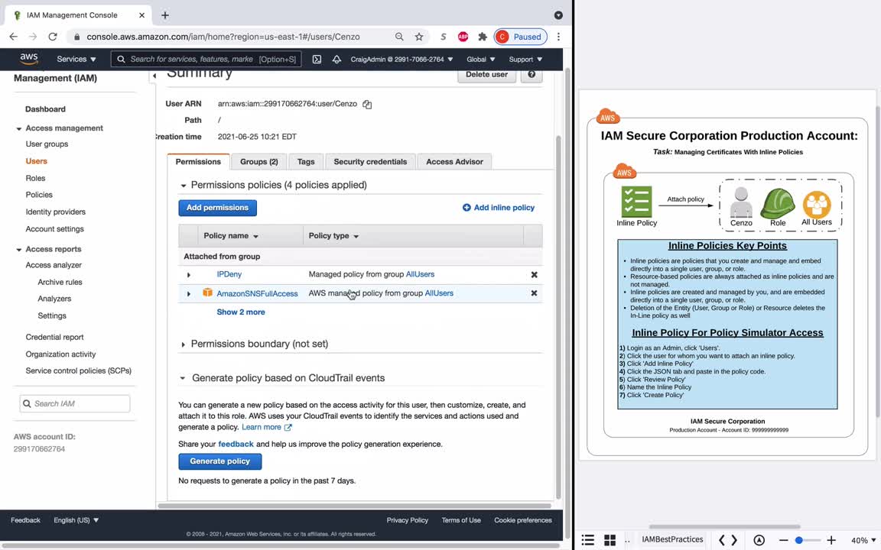Expand the AmazonSNSFullAccess policy row
The image size is (881, 550).
point(189,293)
